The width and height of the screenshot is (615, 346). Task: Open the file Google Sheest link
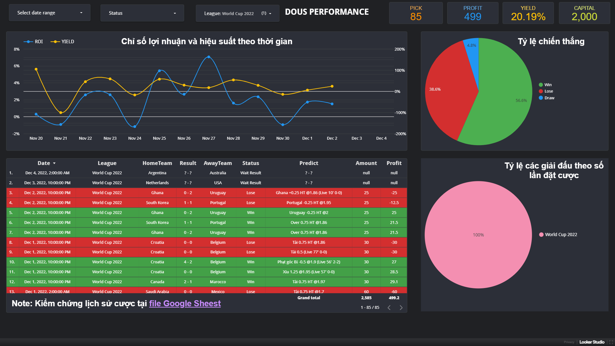click(x=185, y=303)
